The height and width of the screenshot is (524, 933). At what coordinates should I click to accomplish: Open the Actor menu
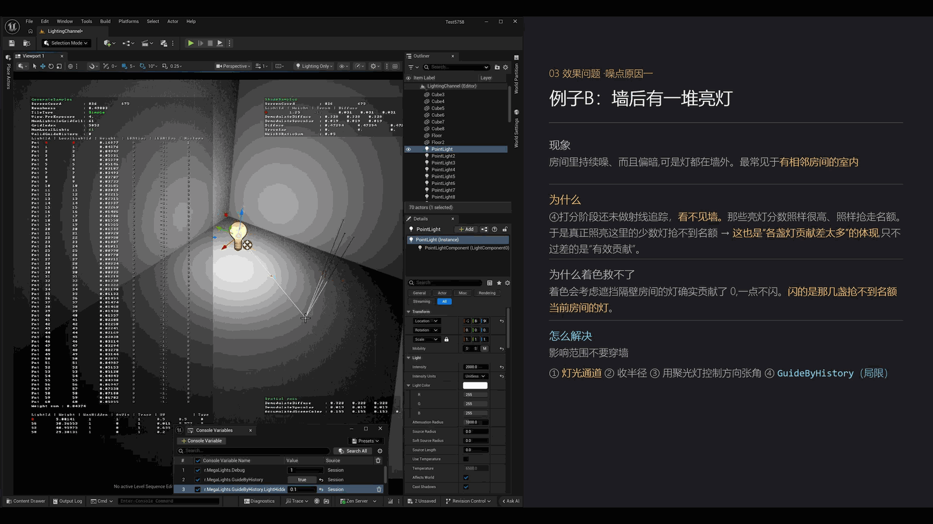pos(173,22)
